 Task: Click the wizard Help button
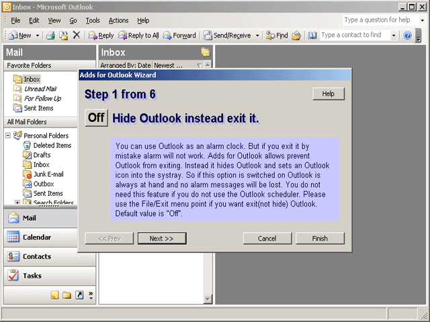click(x=329, y=94)
